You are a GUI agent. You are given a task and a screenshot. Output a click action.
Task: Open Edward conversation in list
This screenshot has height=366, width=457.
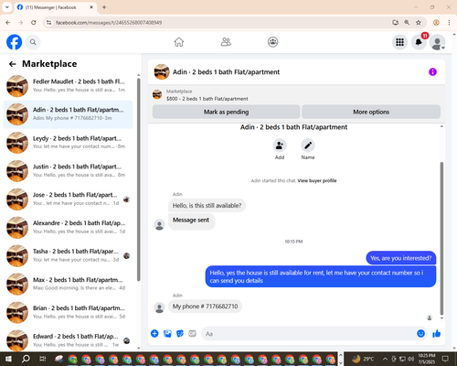[68, 339]
